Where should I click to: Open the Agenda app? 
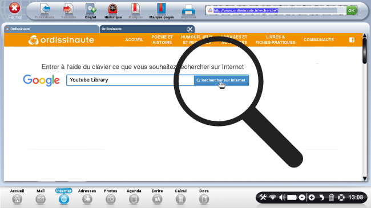tap(134, 197)
